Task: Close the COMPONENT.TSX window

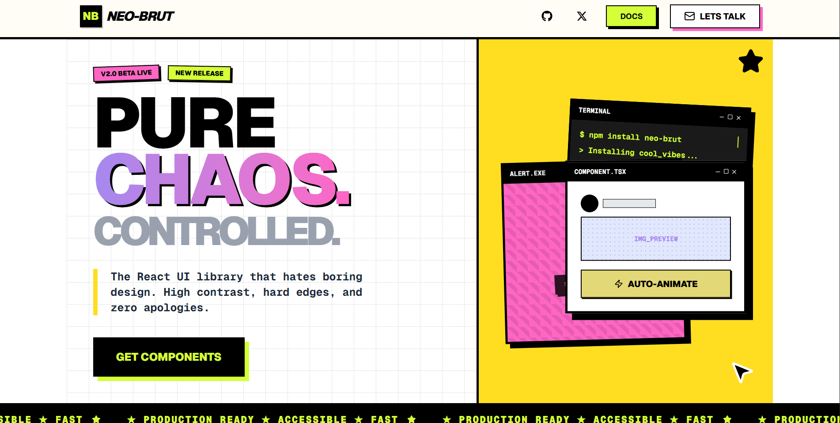Action: click(734, 172)
